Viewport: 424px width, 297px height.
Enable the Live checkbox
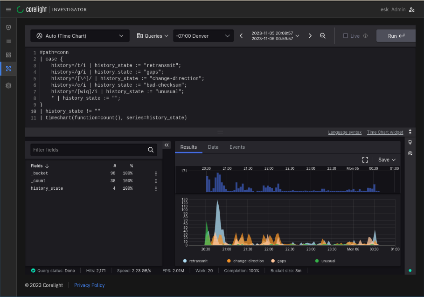pyautogui.click(x=346, y=36)
